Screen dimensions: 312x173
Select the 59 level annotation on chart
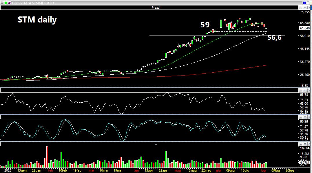205,25
